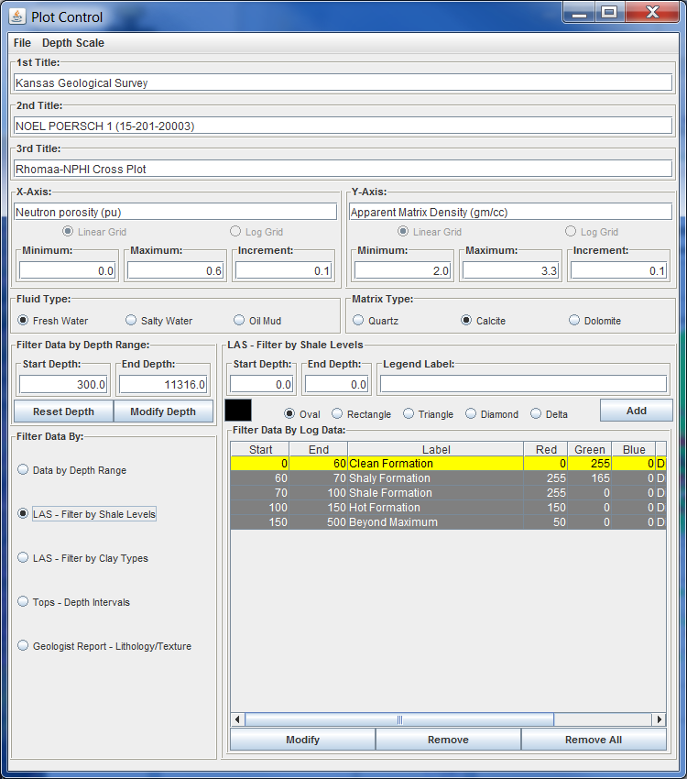Open the File menu
687x779 pixels.
tap(22, 43)
